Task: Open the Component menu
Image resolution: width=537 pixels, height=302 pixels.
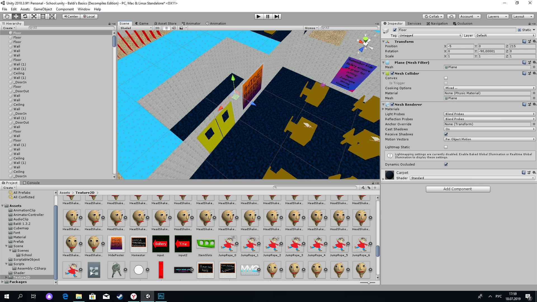Action: click(65, 9)
